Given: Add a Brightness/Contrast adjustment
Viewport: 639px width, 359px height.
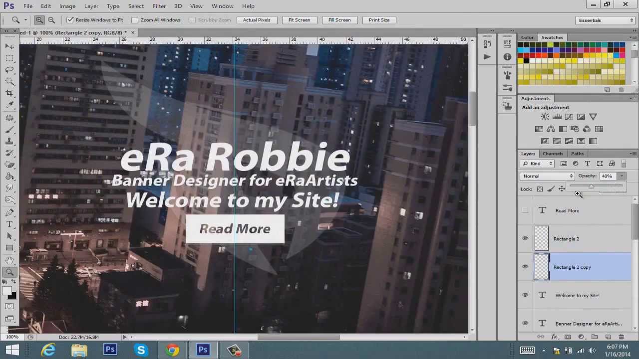Looking at the screenshot, I should (x=545, y=117).
